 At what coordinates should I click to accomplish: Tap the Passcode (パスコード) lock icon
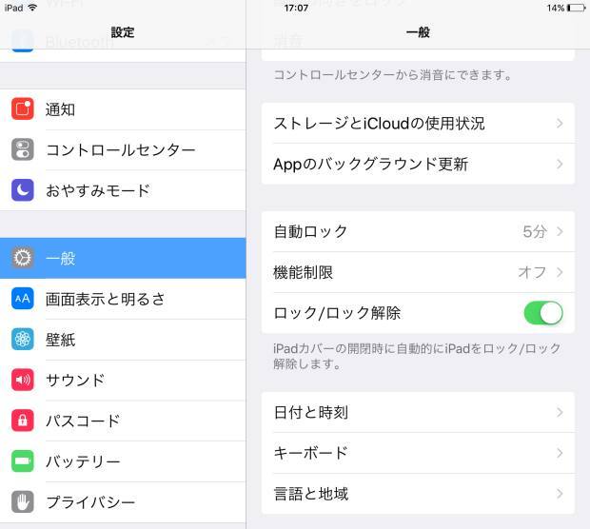click(23, 421)
